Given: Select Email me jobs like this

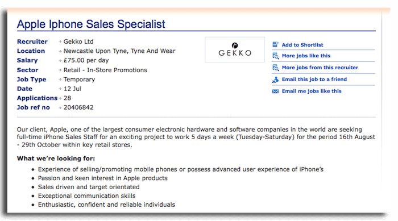Looking at the screenshot, I should (x=312, y=91).
